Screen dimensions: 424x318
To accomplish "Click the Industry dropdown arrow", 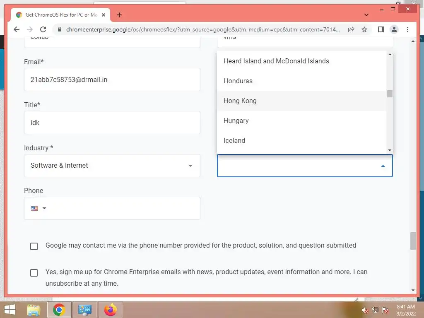I will pyautogui.click(x=190, y=166).
